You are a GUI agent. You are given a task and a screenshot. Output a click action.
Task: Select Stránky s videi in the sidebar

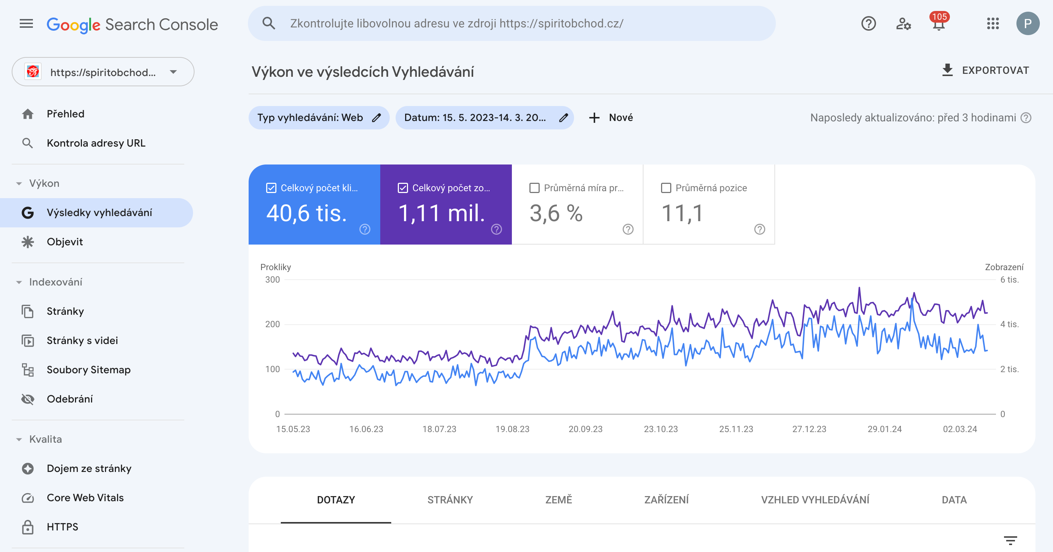point(82,340)
